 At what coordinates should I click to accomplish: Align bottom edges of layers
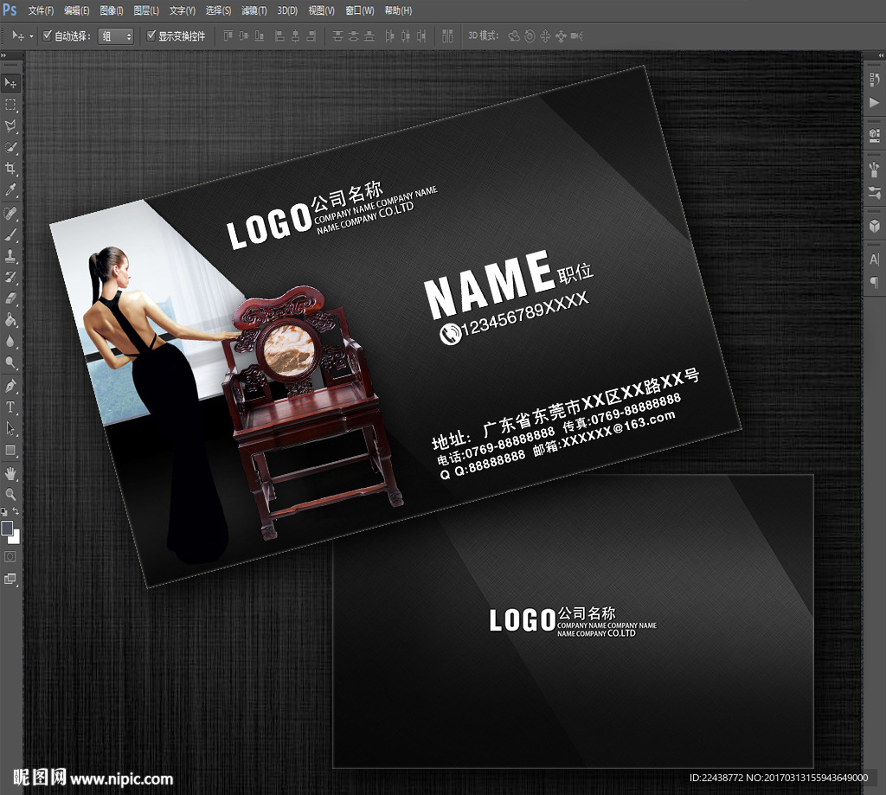tap(260, 36)
